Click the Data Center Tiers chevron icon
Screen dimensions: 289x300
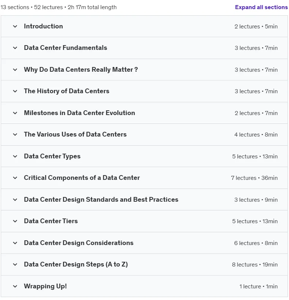point(15,221)
